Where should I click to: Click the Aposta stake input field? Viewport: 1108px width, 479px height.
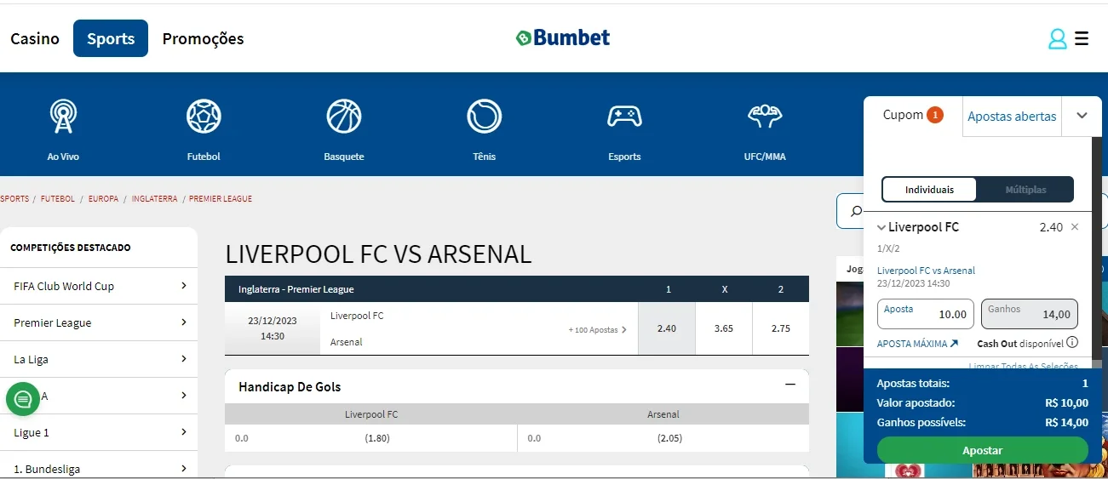(926, 314)
